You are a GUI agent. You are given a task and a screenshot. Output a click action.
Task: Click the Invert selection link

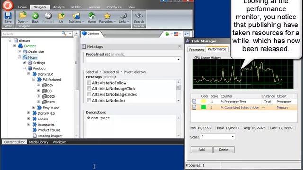point(134,72)
